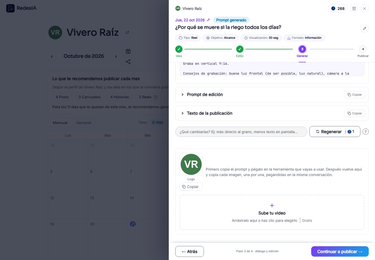This screenshot has height=260, width=375.
Task: Toggle the Post type filter
Action: pyautogui.click(x=157, y=122)
